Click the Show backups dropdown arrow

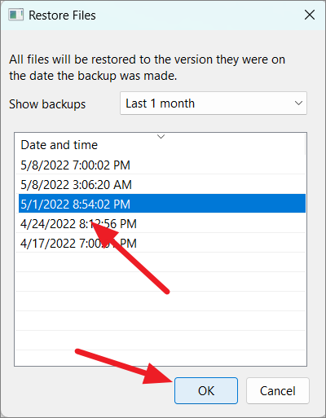coord(298,103)
